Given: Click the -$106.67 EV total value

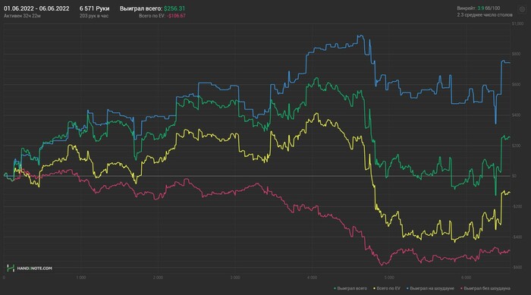Looking at the screenshot, I should tap(176, 16).
